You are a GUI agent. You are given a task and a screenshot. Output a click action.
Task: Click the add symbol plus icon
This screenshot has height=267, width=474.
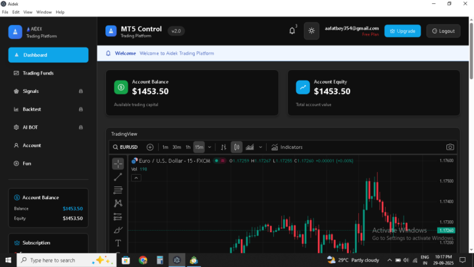click(150, 147)
